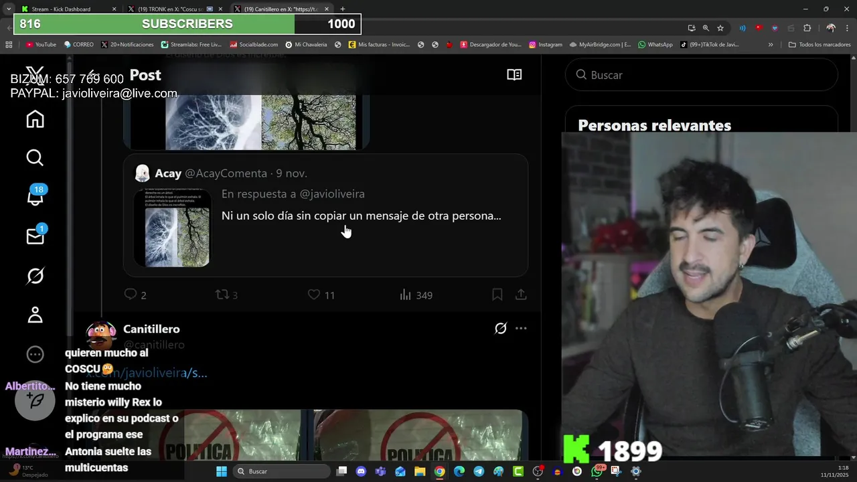Open the apps grid icon in bookmarks bar

9,45
